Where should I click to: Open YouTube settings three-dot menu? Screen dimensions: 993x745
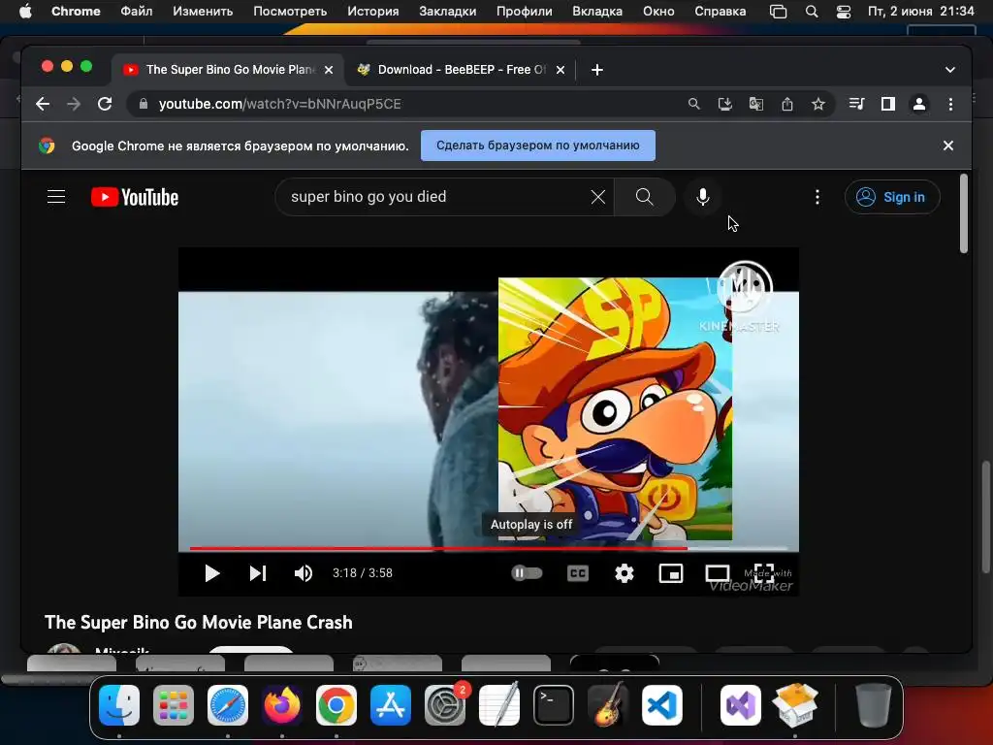click(817, 197)
